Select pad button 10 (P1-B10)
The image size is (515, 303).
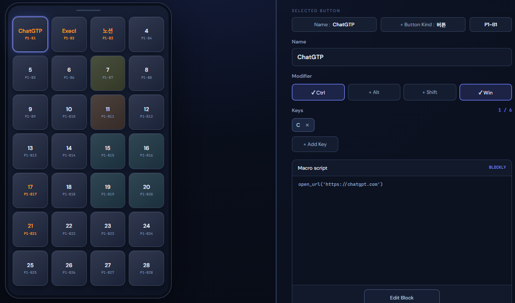click(69, 113)
